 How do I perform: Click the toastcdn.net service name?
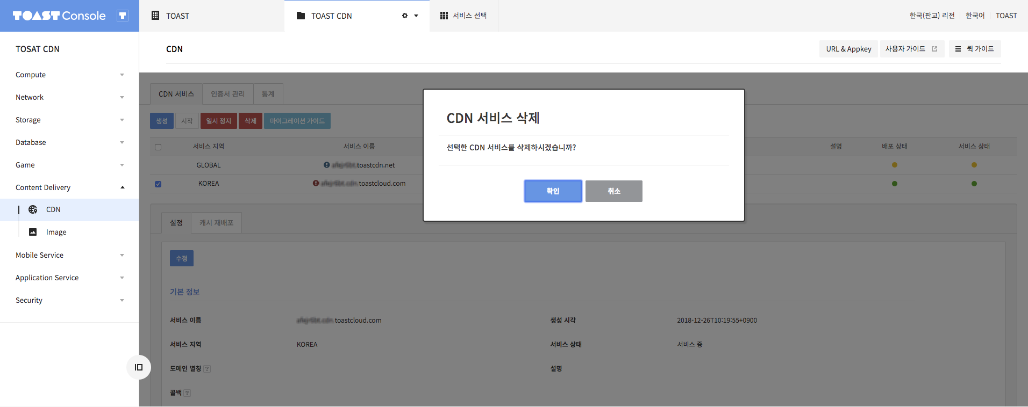tap(363, 165)
